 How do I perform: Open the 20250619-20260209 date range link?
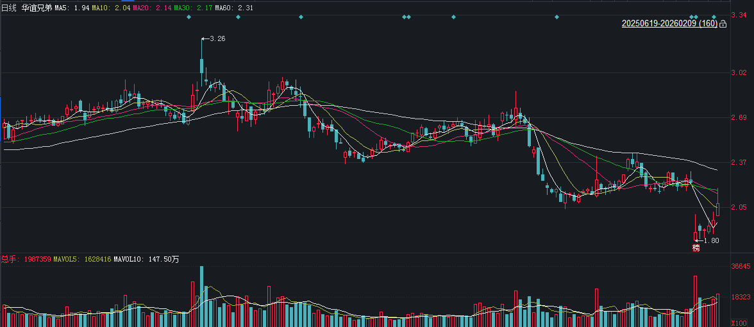click(669, 24)
